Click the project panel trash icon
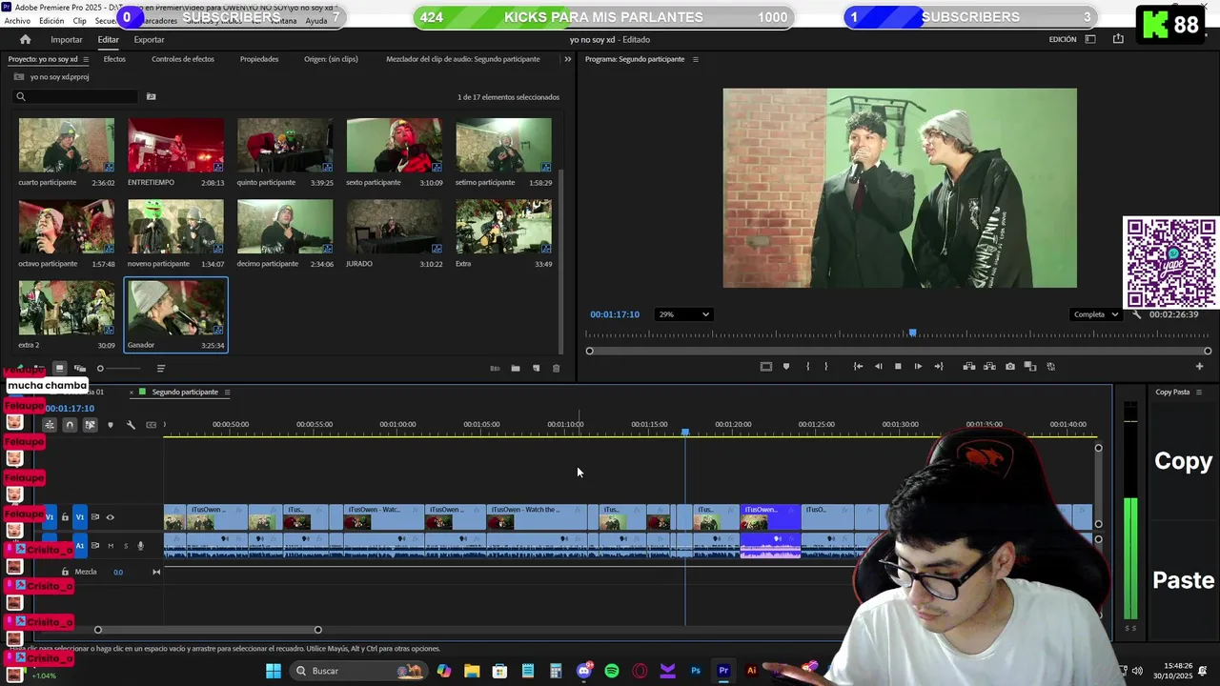 (x=557, y=369)
